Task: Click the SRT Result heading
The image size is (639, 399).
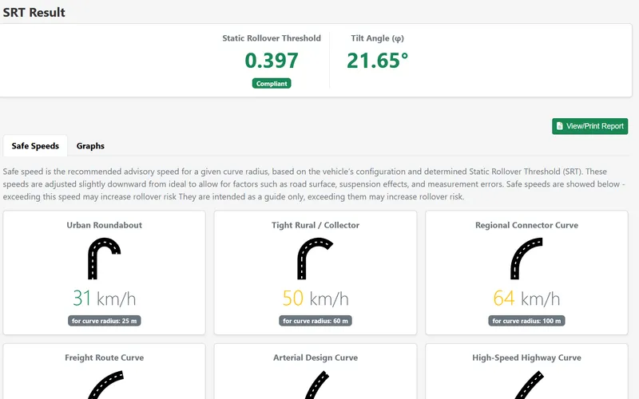Action: click(34, 12)
